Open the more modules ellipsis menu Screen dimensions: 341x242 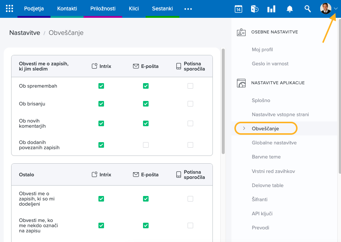point(188,9)
